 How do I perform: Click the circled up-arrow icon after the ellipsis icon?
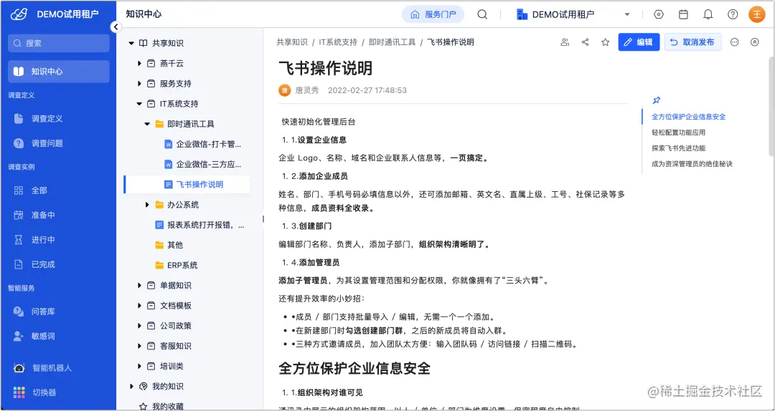tap(754, 42)
